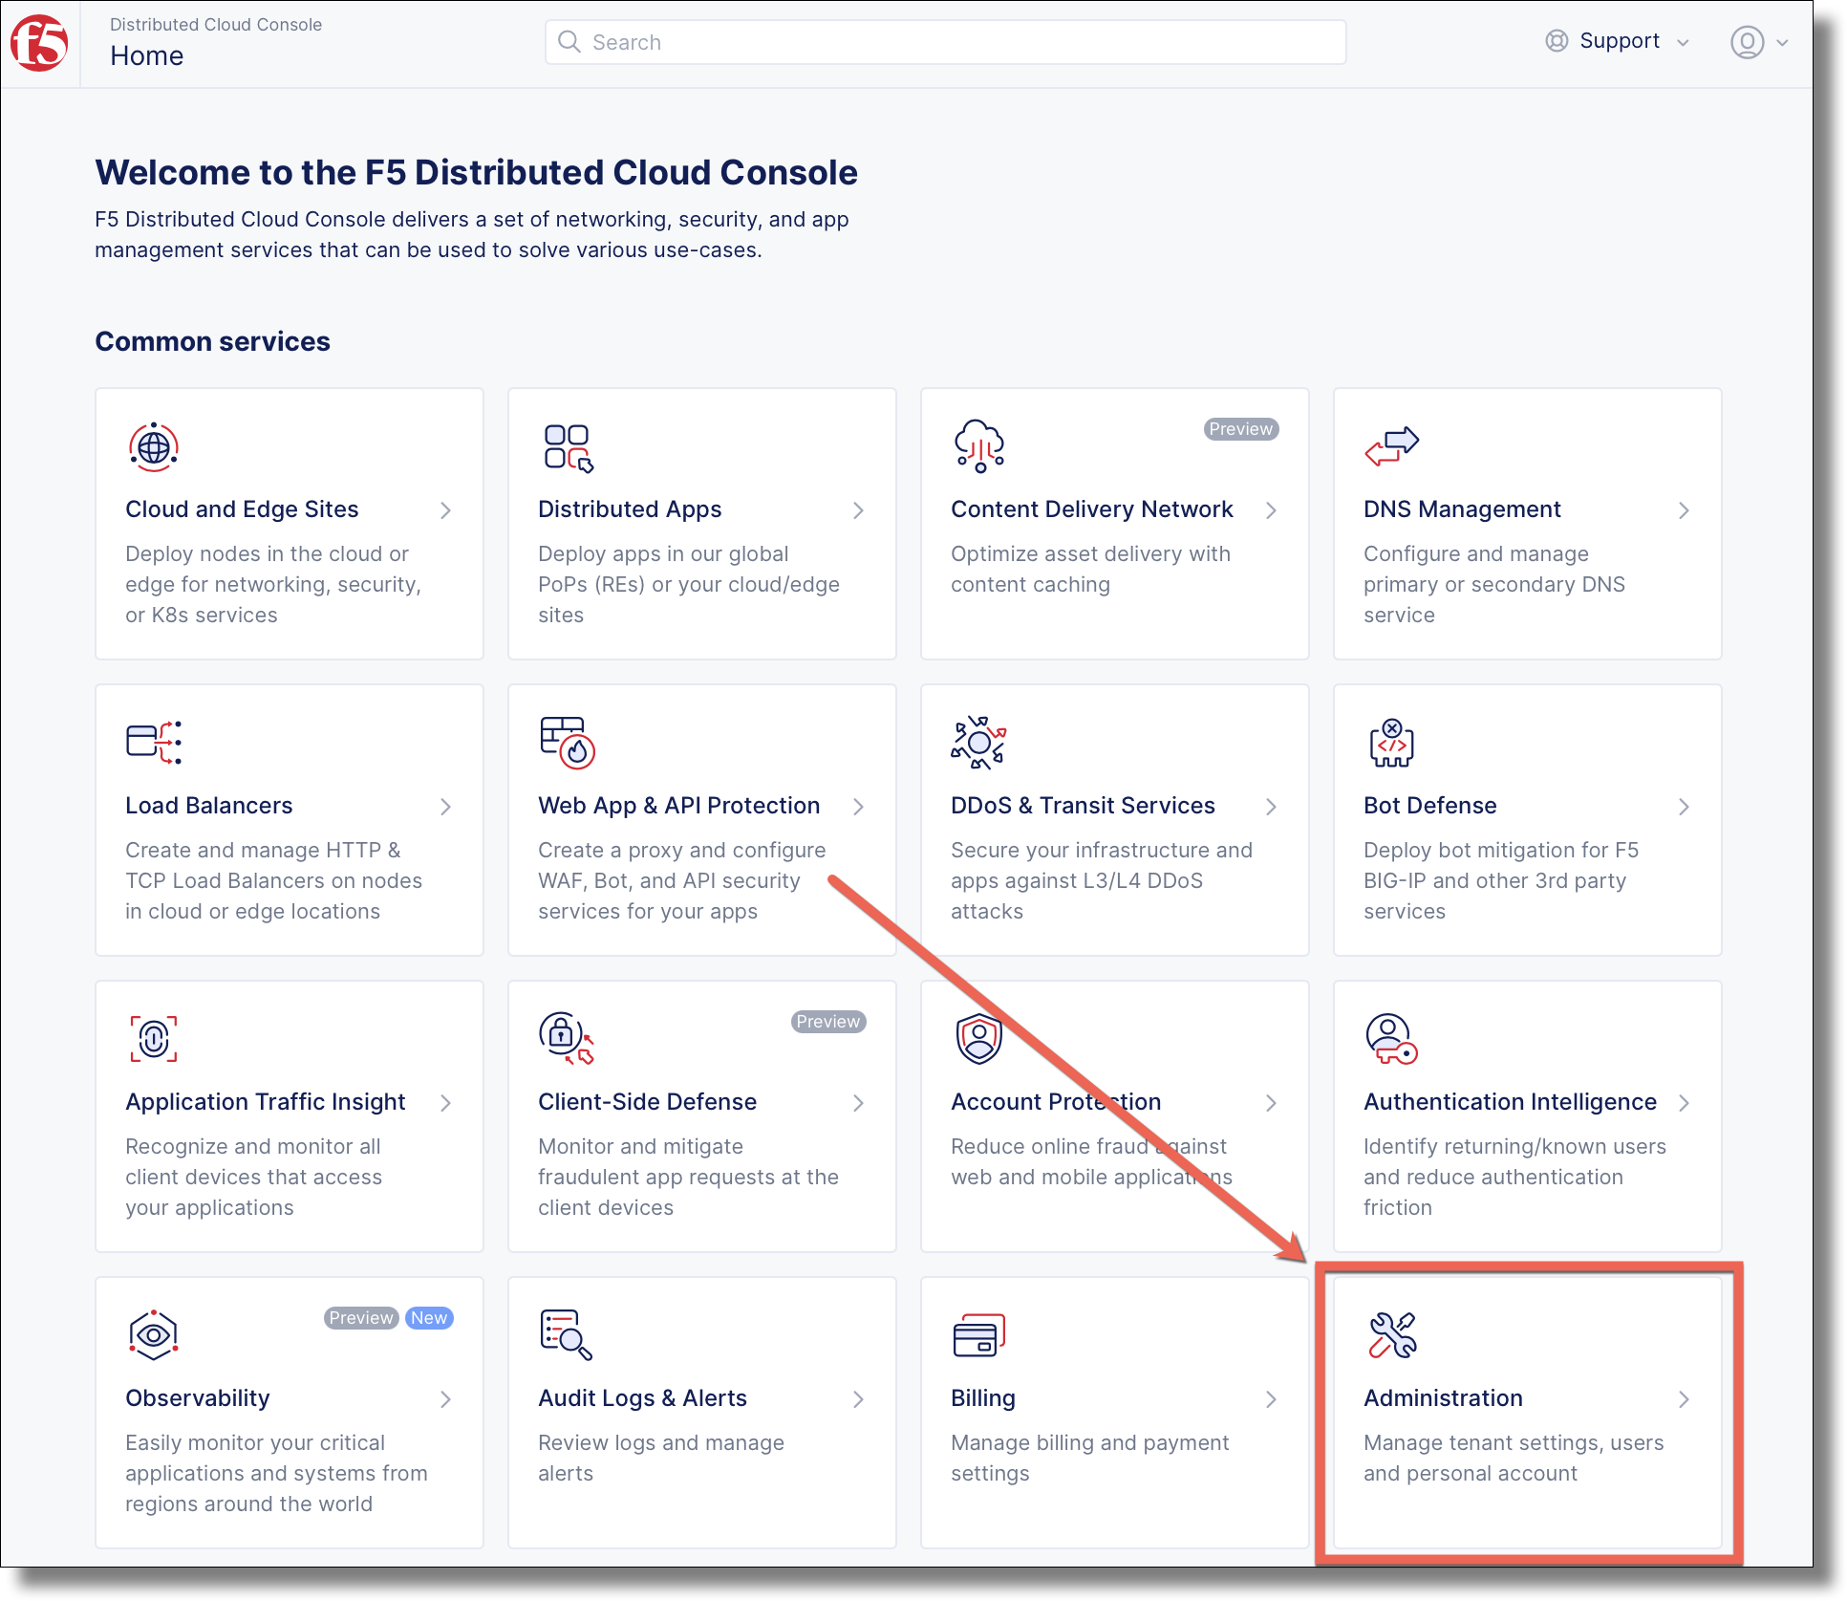Expand the user account dropdown arrow

[1782, 43]
